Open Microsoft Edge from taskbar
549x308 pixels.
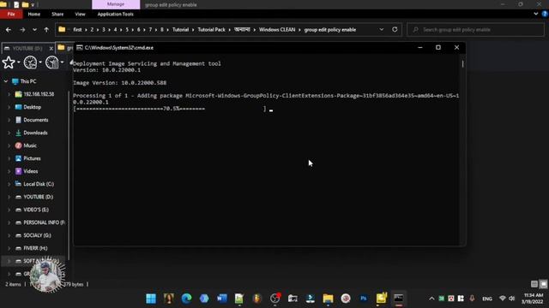(187, 299)
